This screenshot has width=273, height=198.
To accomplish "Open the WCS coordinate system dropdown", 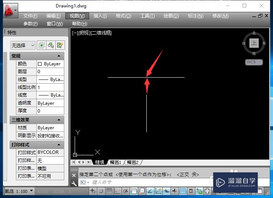I will click(x=254, y=62).
